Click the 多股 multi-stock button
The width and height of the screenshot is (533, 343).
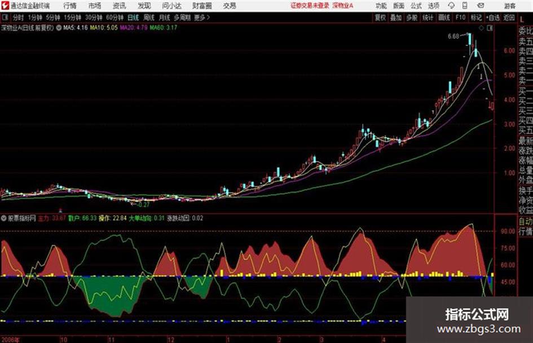[412, 17]
